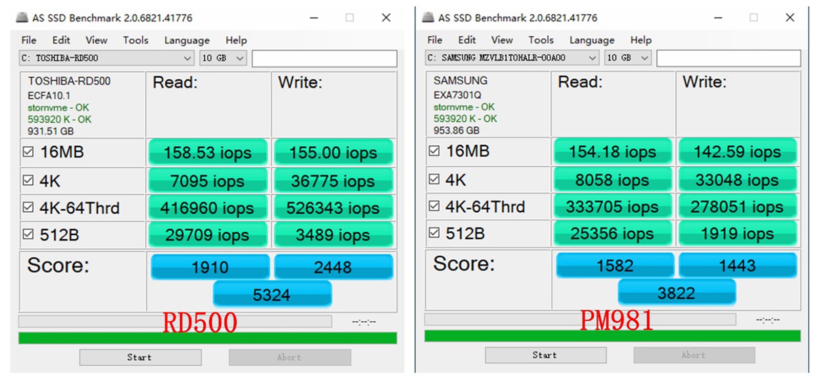Toggle the 4K-64Thrd checkbox in TOSHIBA window
819x379 pixels.
[x=29, y=207]
